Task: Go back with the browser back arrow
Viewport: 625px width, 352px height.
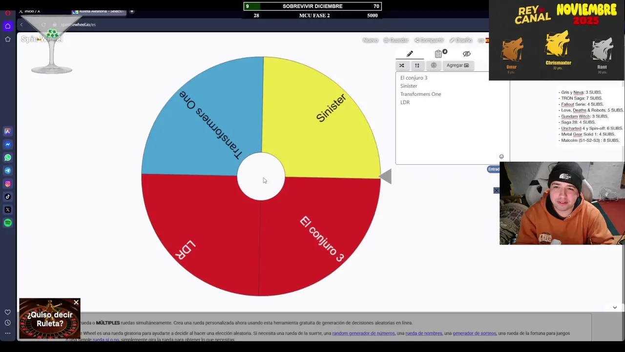Action: [21, 24]
